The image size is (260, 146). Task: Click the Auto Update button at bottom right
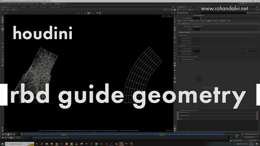[x=253, y=140]
